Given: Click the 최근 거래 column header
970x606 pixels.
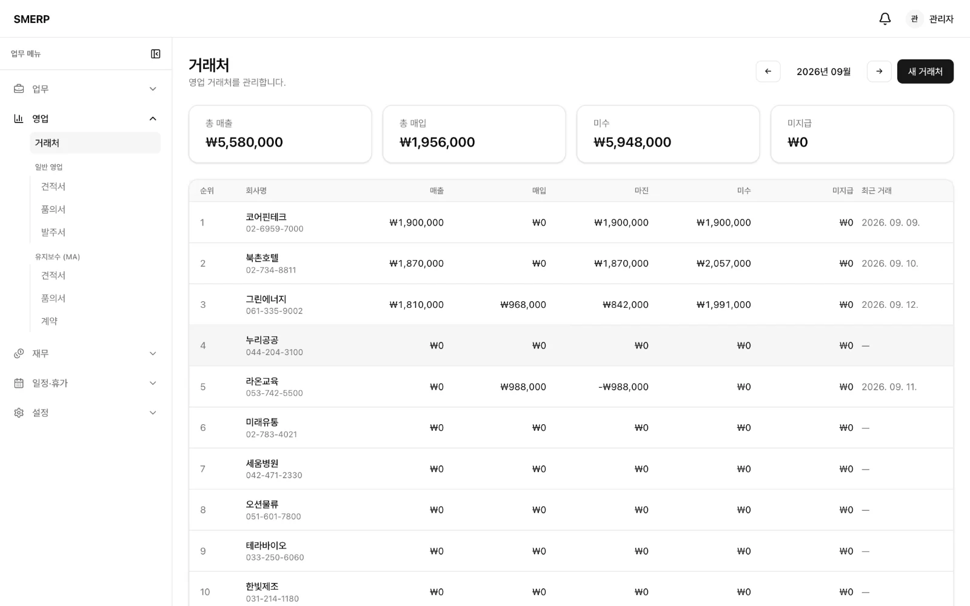Looking at the screenshot, I should coord(877,191).
